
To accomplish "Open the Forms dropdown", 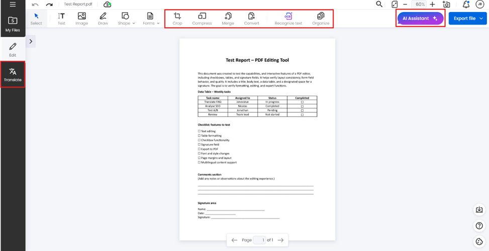I will (x=151, y=19).
